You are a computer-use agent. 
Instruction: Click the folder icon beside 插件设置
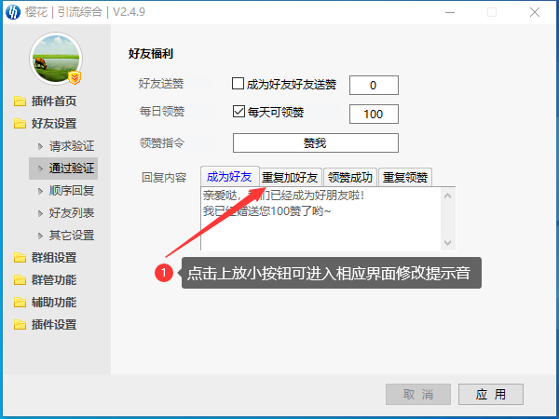click(x=20, y=325)
